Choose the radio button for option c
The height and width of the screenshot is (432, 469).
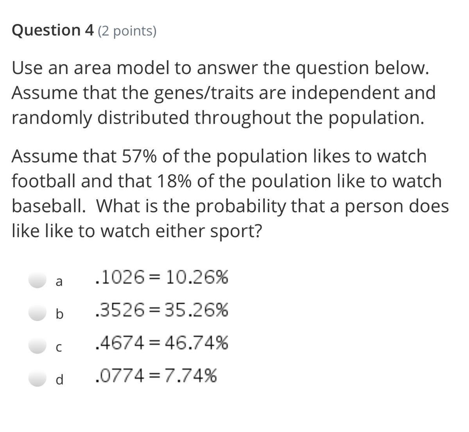(x=38, y=346)
